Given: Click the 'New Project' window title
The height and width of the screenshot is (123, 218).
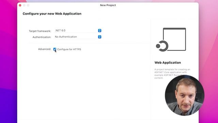Looking at the screenshot, I should [x=108, y=5].
